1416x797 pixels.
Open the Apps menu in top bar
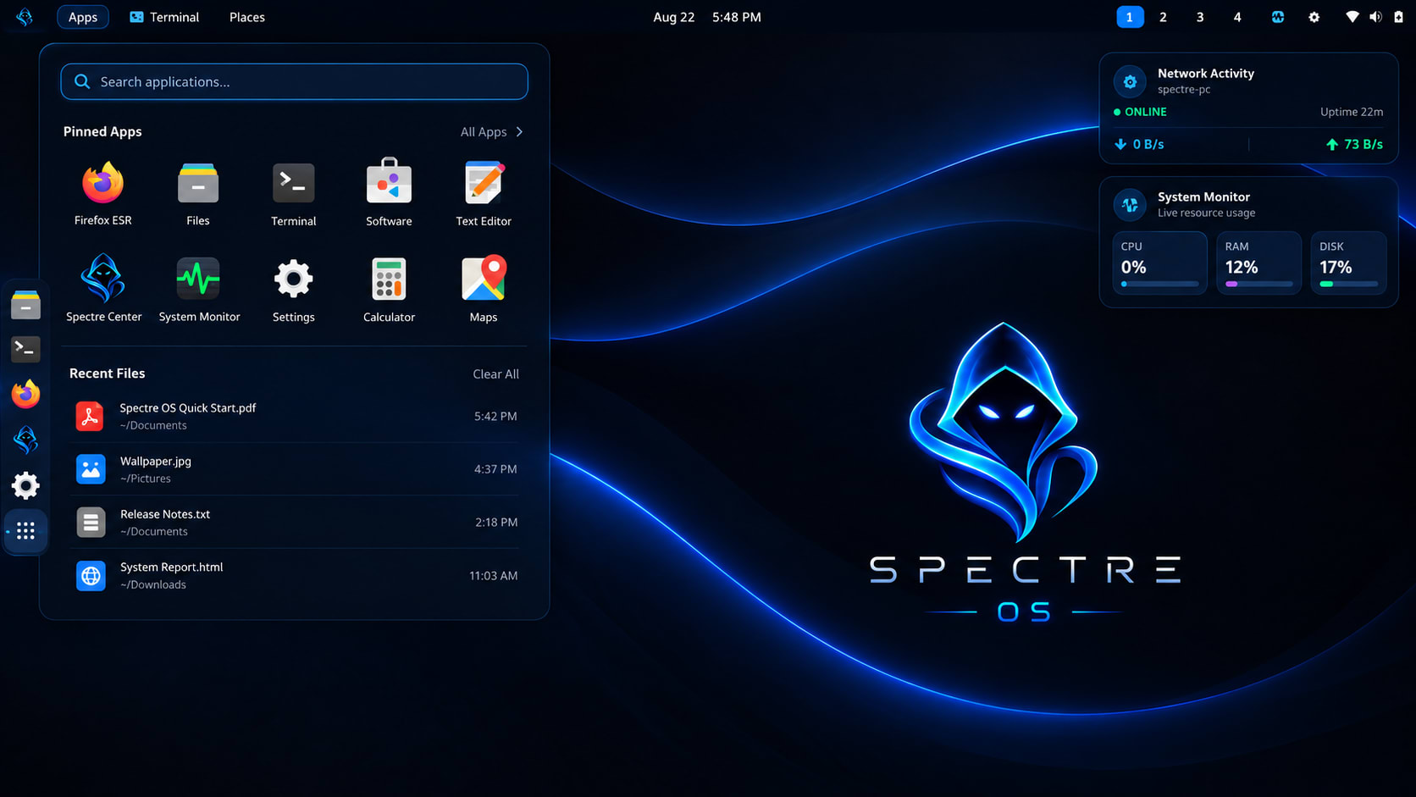[83, 17]
